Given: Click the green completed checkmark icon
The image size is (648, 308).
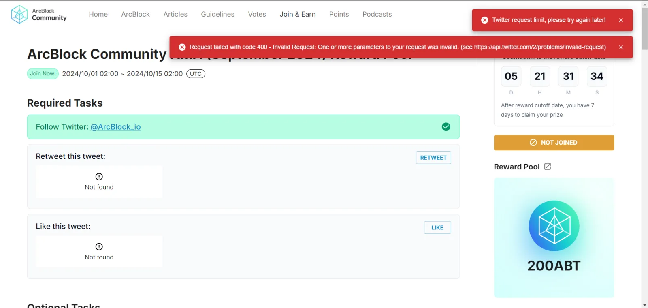Looking at the screenshot, I should pyautogui.click(x=446, y=127).
